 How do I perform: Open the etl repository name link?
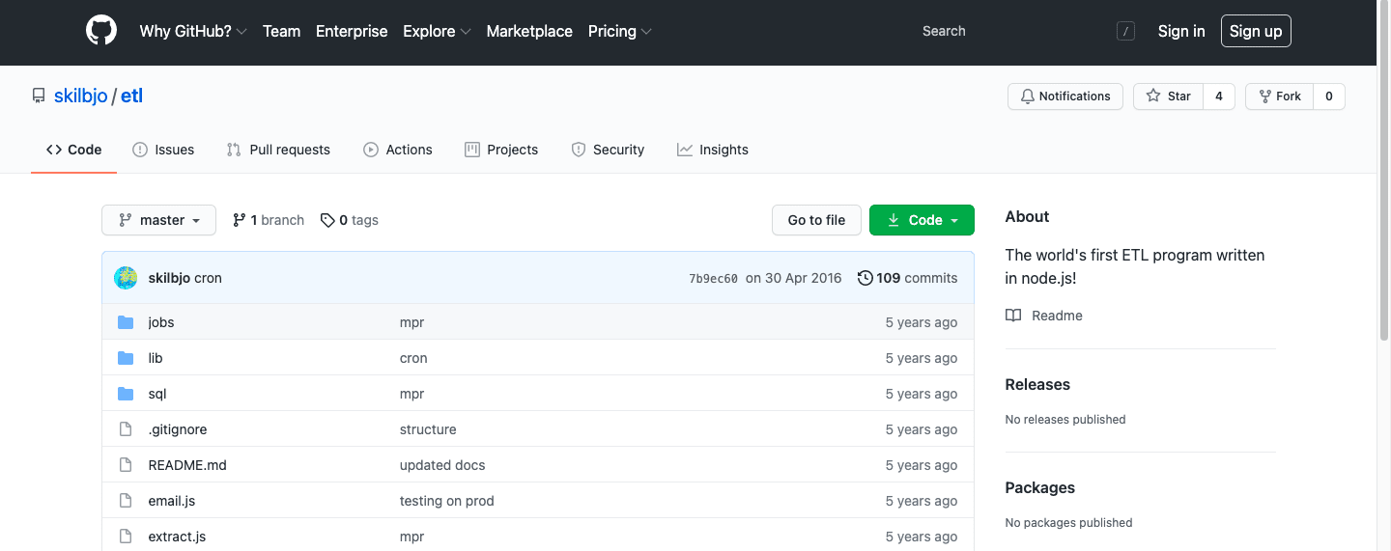(132, 96)
